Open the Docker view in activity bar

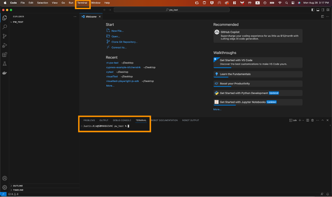pyautogui.click(x=5, y=73)
